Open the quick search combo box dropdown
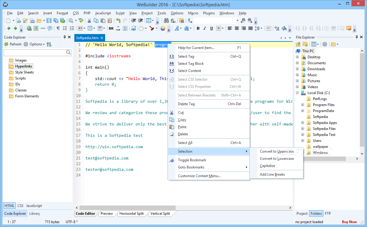 [x=237, y=21]
